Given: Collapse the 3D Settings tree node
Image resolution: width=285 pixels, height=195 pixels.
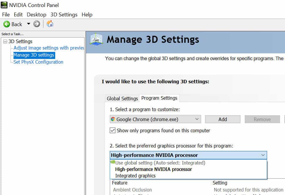Looking at the screenshot, I should [x=5, y=42].
